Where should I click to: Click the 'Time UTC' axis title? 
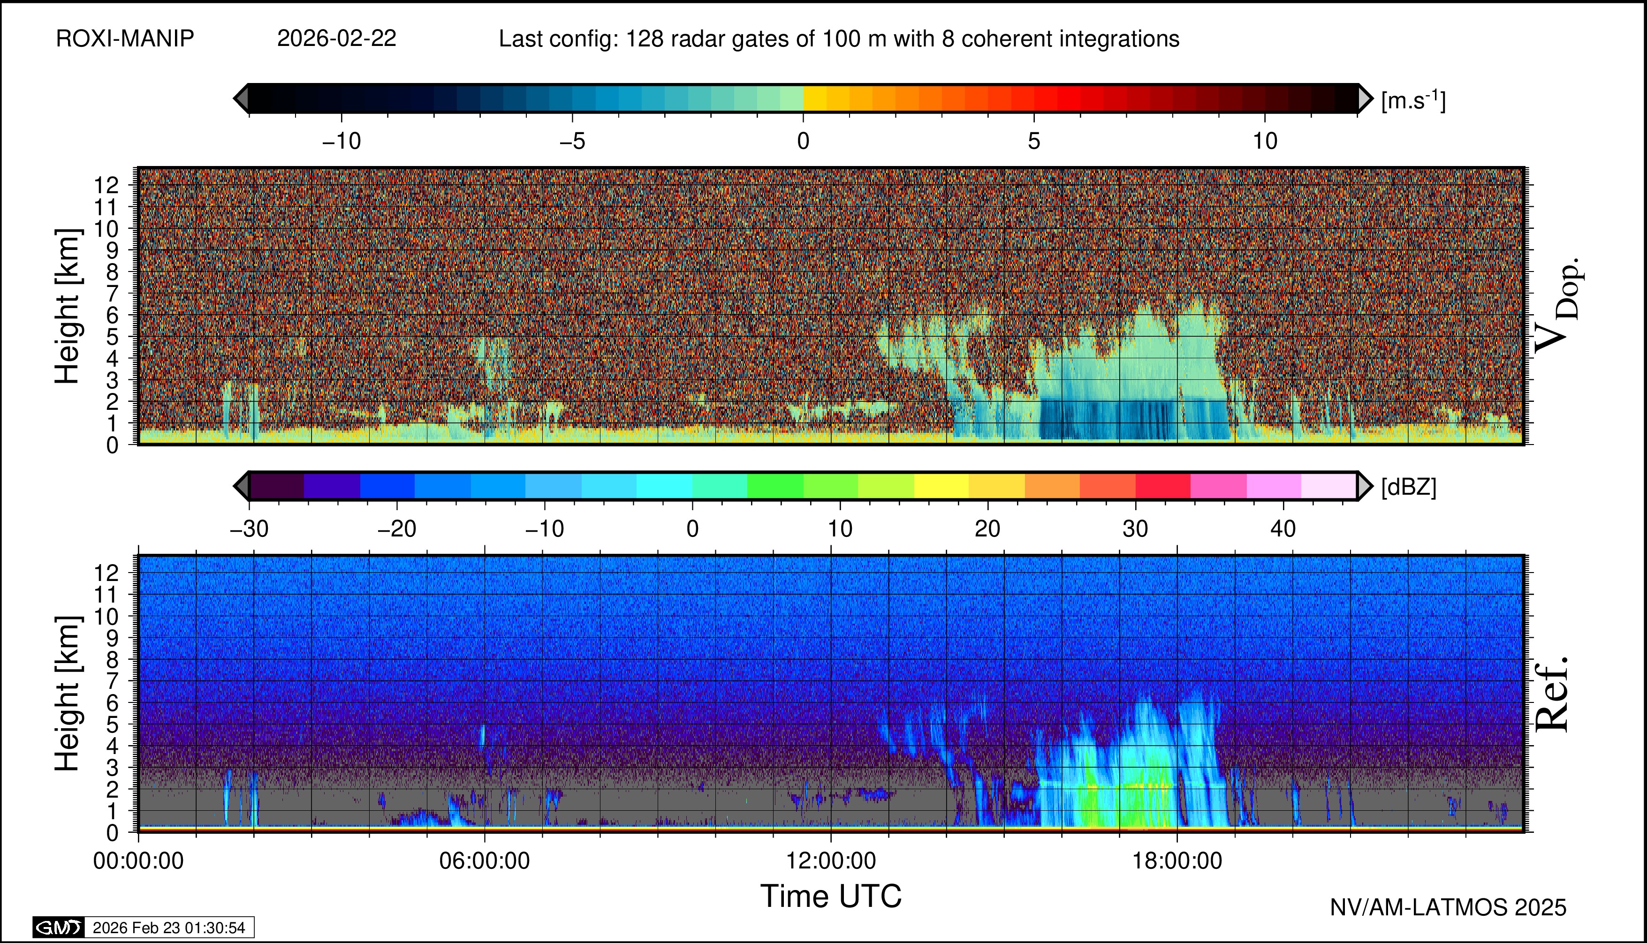(831, 897)
